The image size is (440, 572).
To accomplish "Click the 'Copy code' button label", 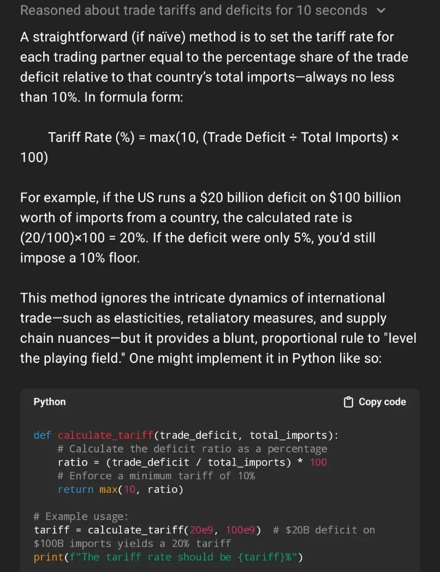I will (x=382, y=402).
